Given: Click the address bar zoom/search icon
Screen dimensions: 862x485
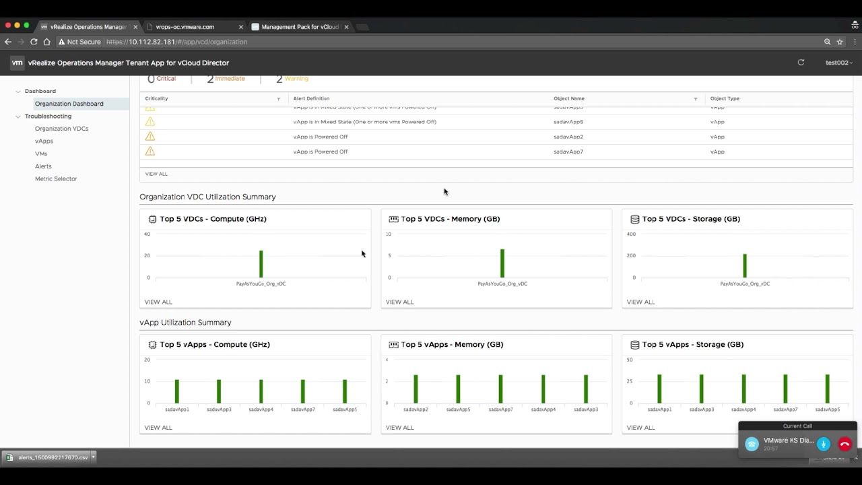Looking at the screenshot, I should (x=828, y=42).
